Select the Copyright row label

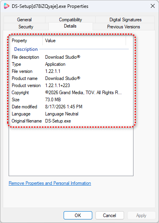[20, 93]
